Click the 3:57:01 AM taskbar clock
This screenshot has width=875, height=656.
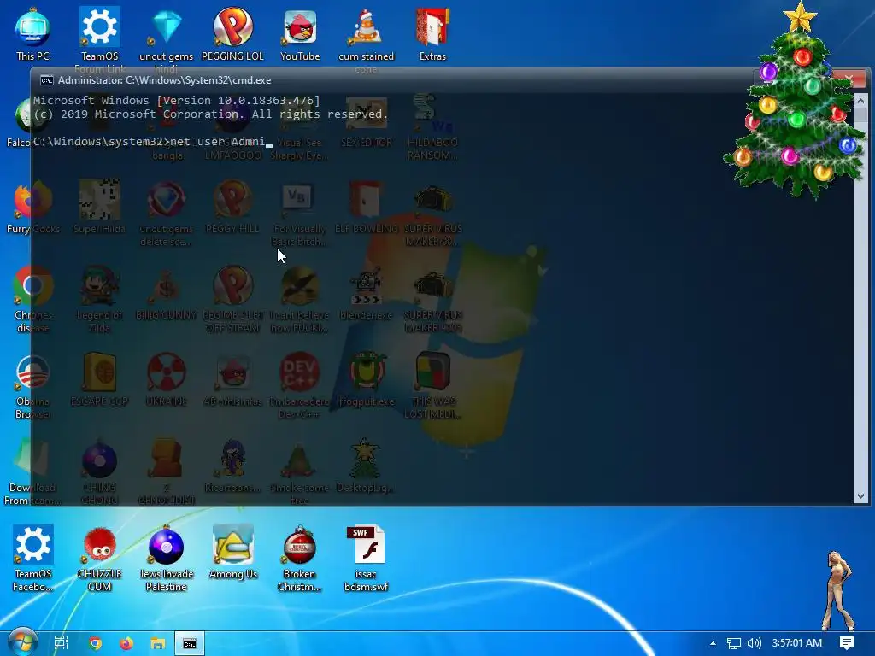tap(797, 643)
